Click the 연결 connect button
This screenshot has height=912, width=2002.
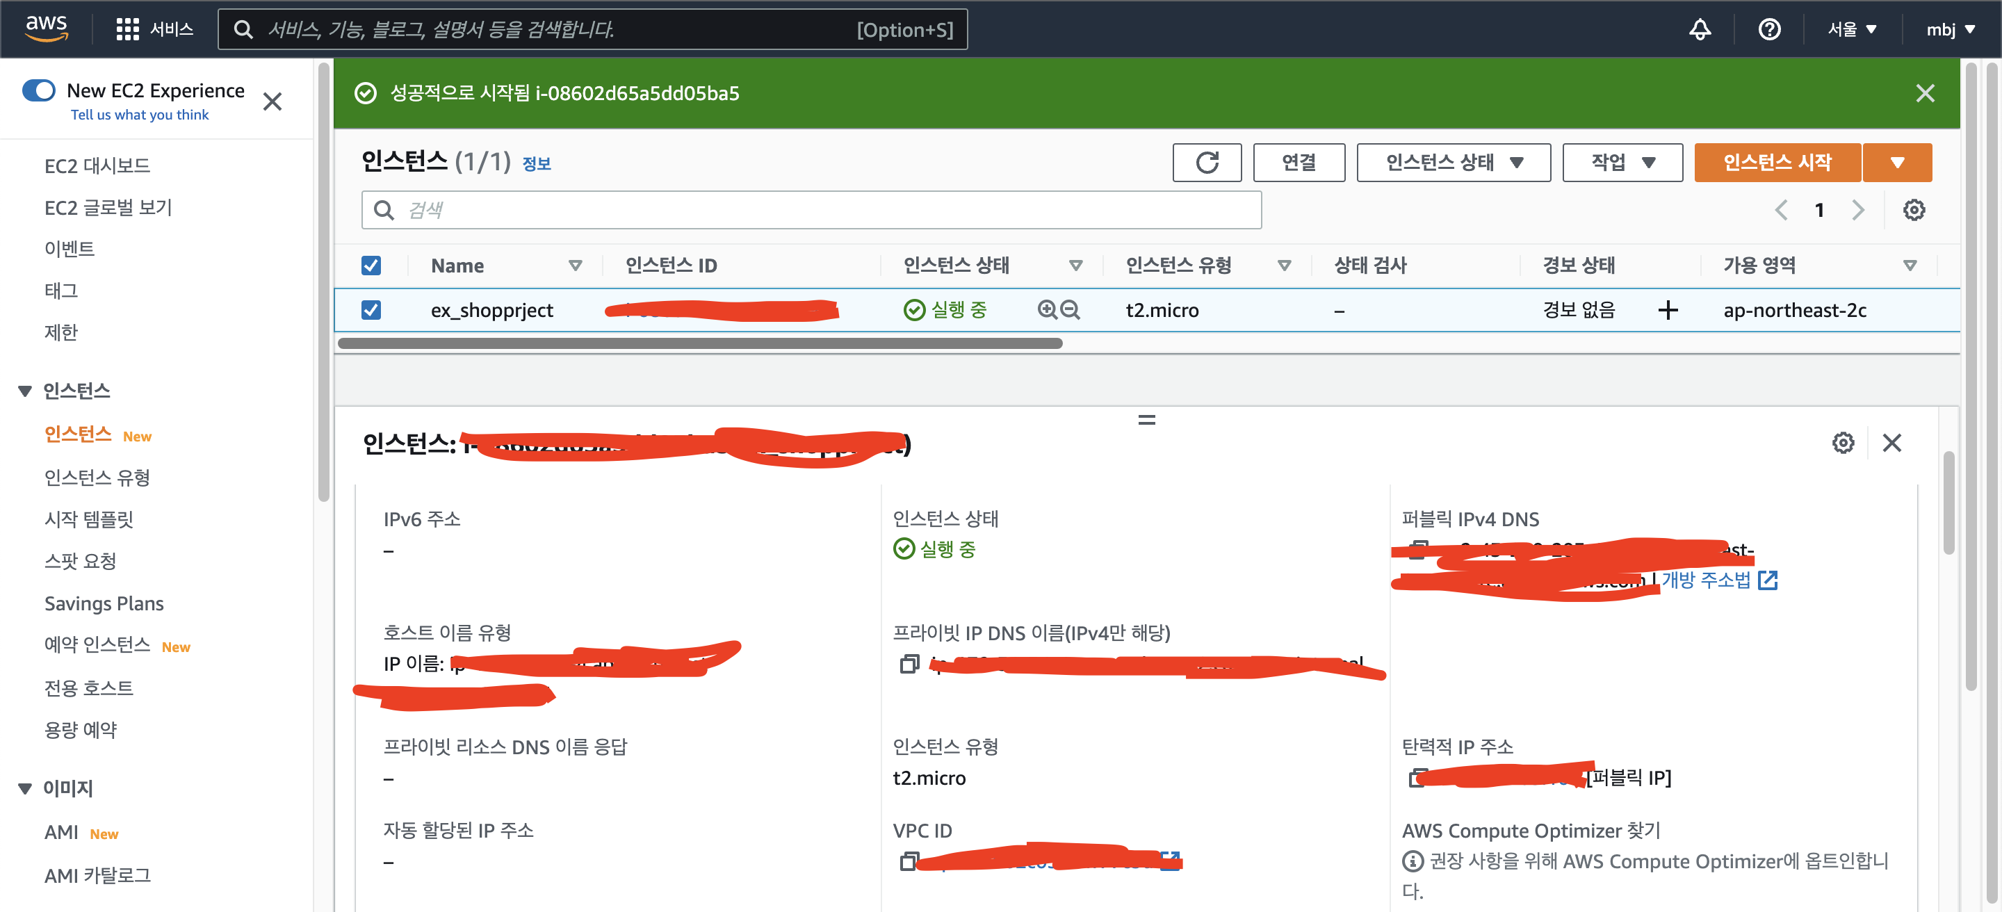tap(1298, 163)
